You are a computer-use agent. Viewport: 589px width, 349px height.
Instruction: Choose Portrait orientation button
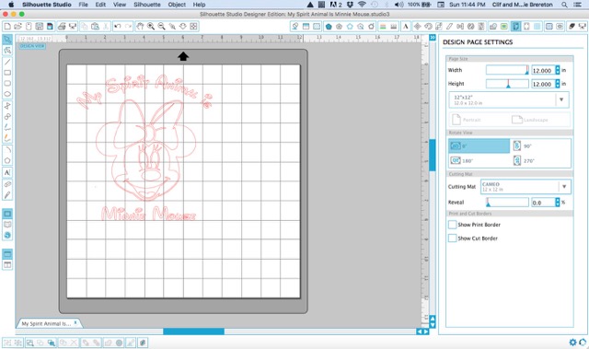tap(467, 120)
